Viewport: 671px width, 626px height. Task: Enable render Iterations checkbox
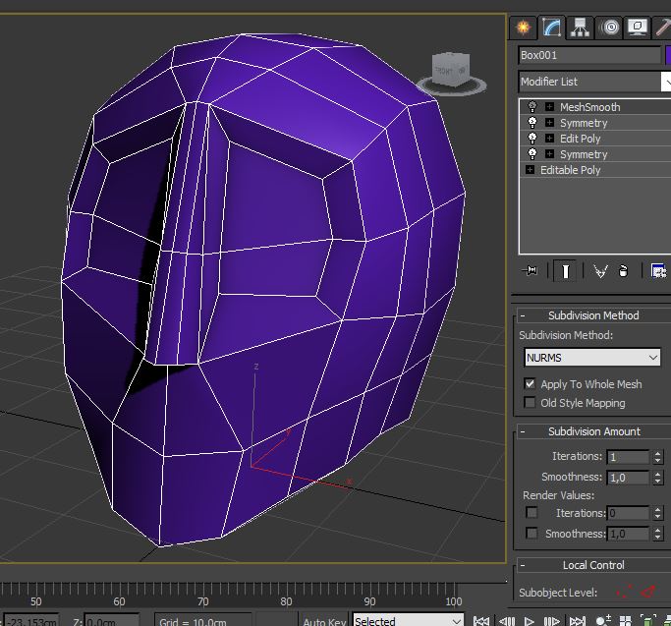pyautogui.click(x=531, y=513)
